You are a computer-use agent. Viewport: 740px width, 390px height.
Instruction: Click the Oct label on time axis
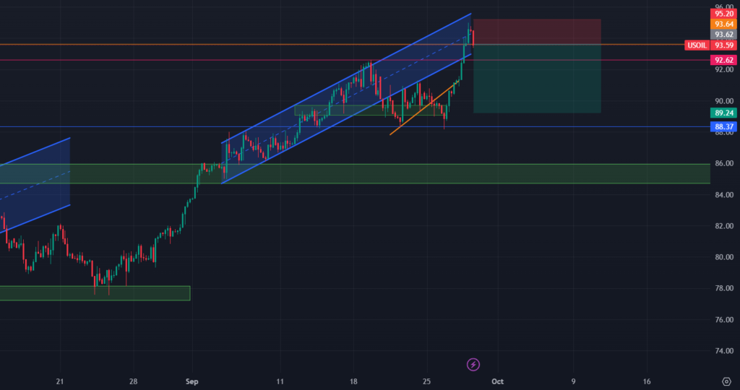497,381
